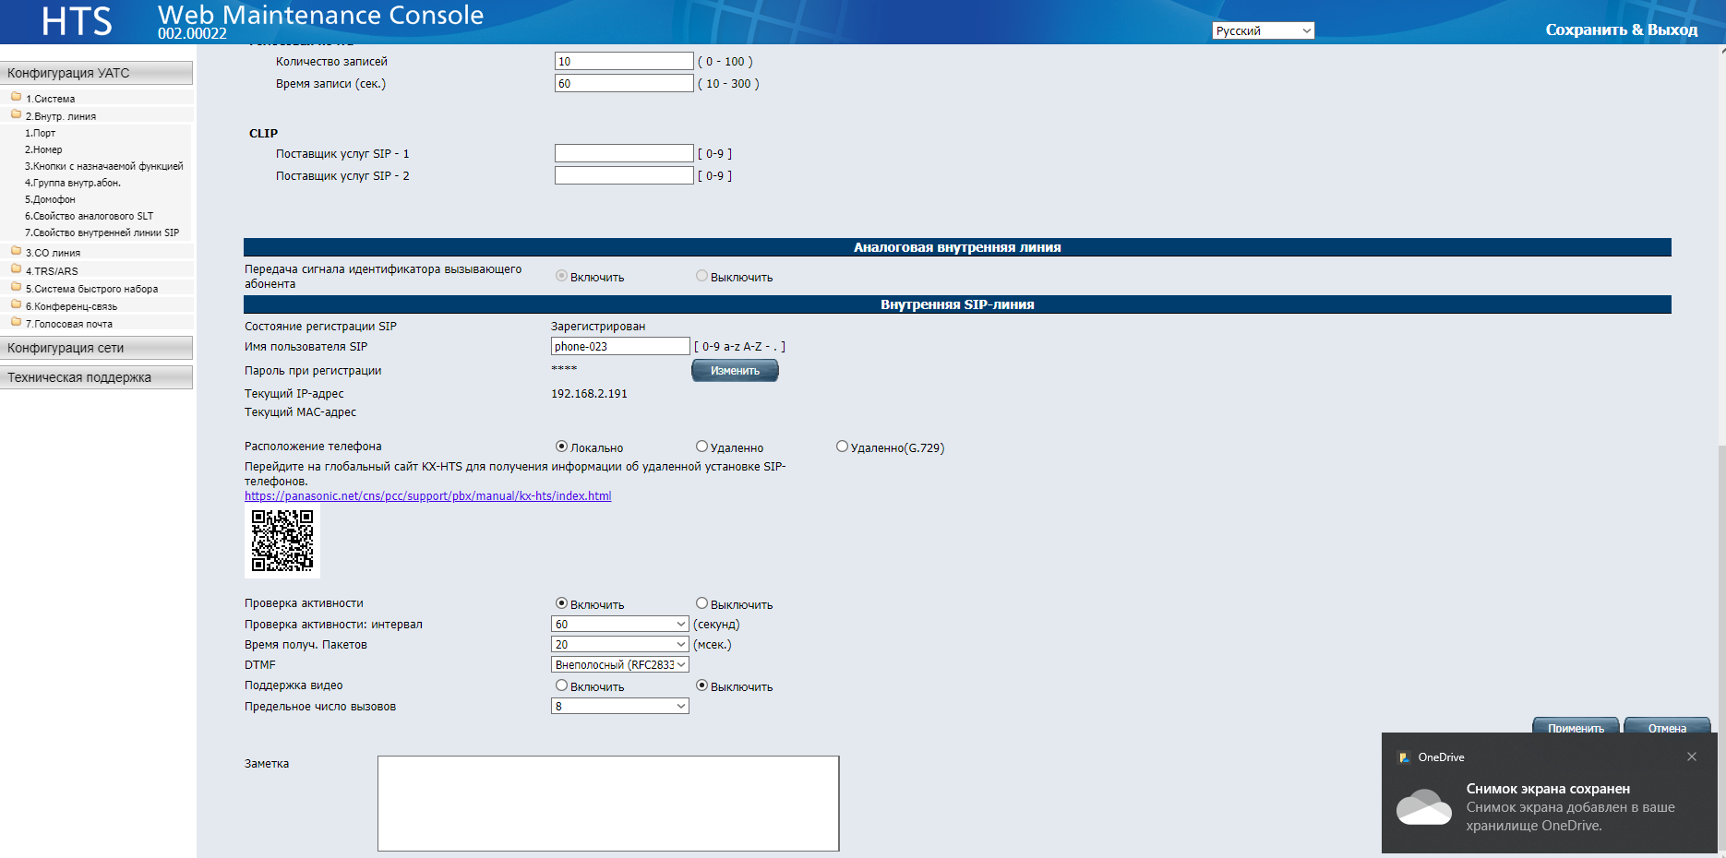Click the 2.Внутр. линия folder icon

[16, 114]
